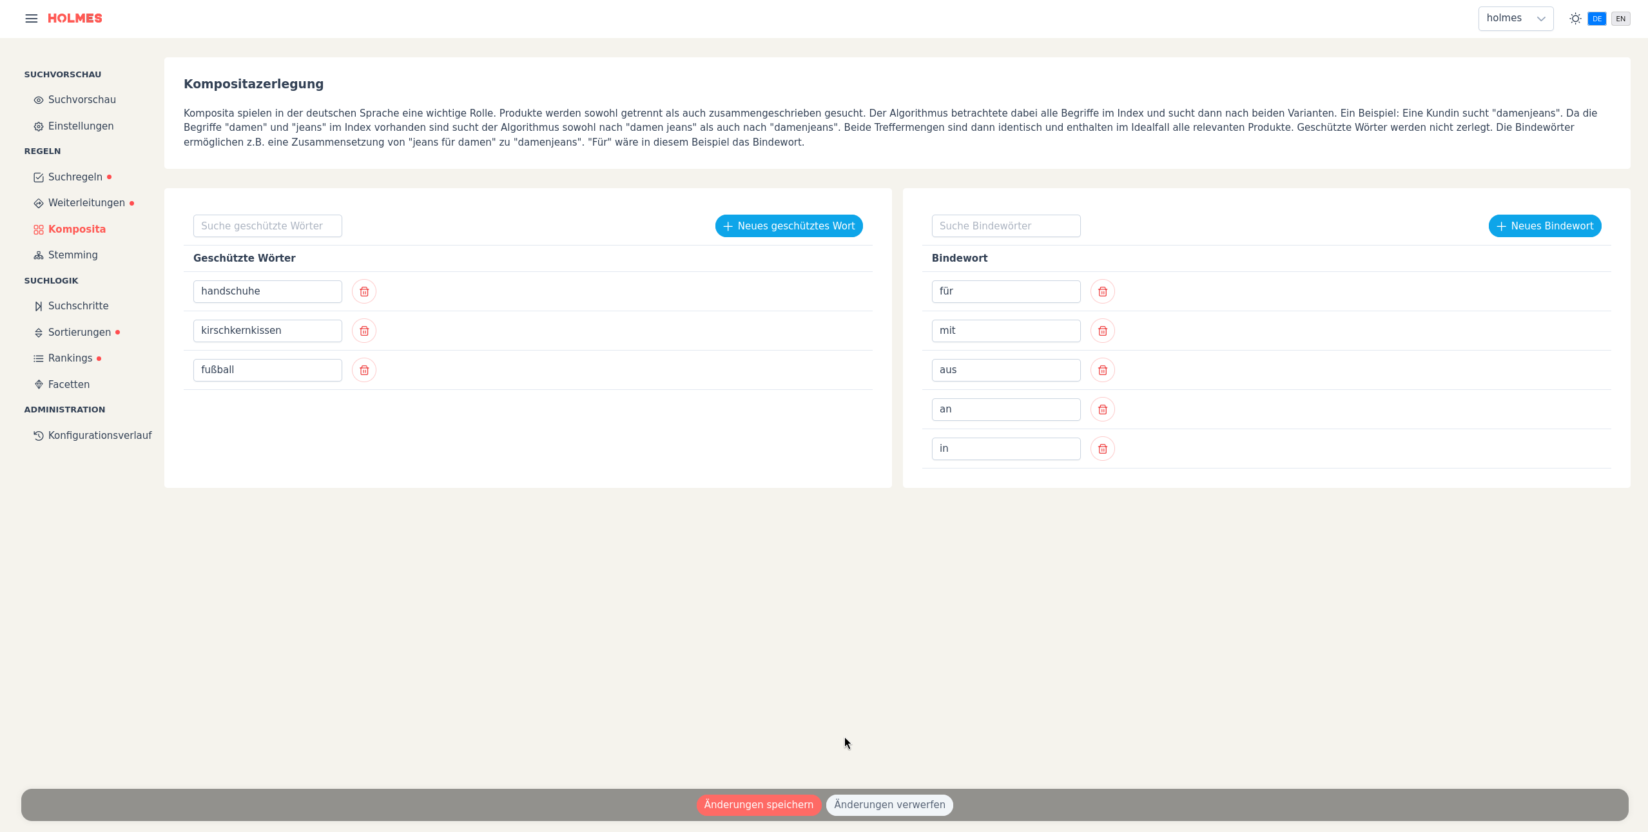
Task: Delete the Bindewort mit
Action: (1102, 331)
